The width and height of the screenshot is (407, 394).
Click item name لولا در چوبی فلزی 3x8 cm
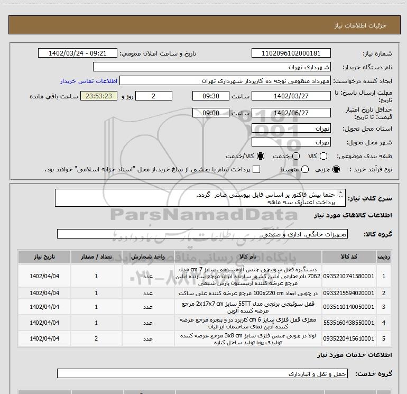click(x=248, y=338)
